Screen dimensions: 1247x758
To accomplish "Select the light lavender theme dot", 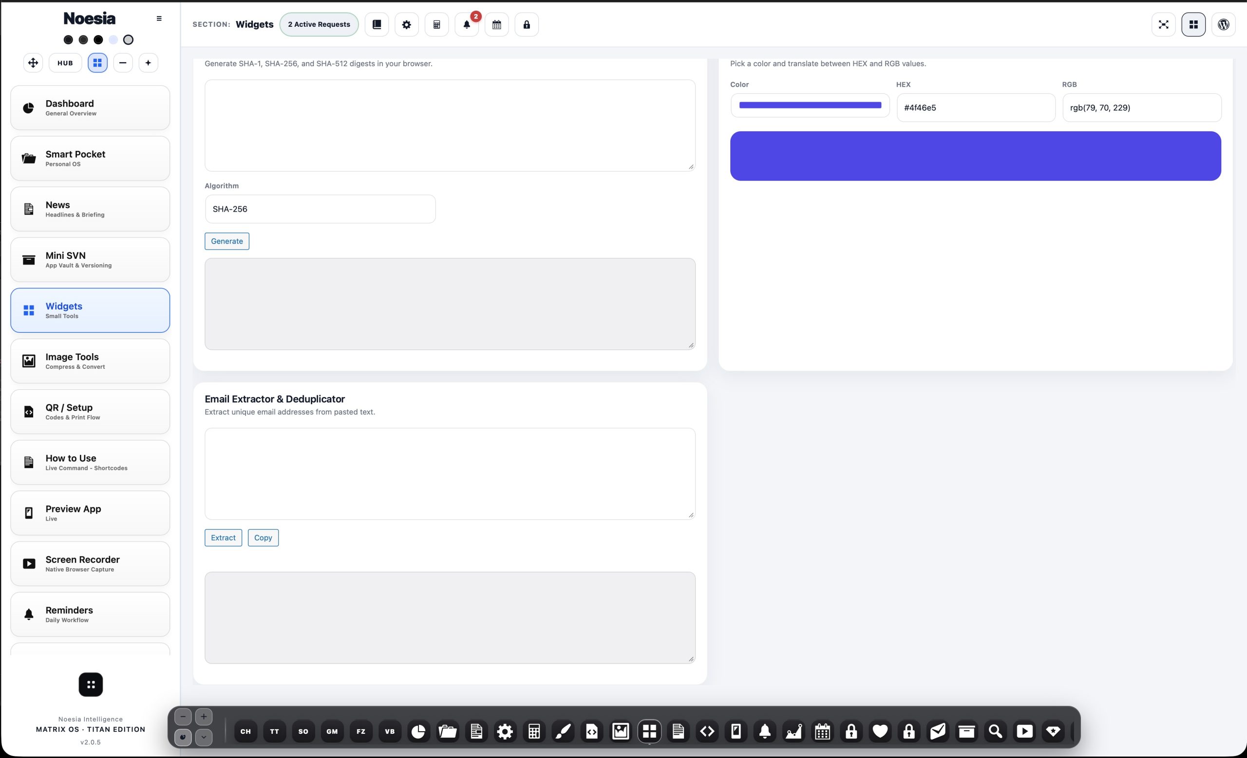I will point(113,39).
